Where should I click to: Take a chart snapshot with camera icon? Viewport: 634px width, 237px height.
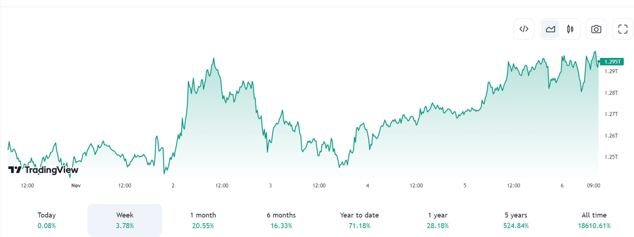tap(596, 29)
